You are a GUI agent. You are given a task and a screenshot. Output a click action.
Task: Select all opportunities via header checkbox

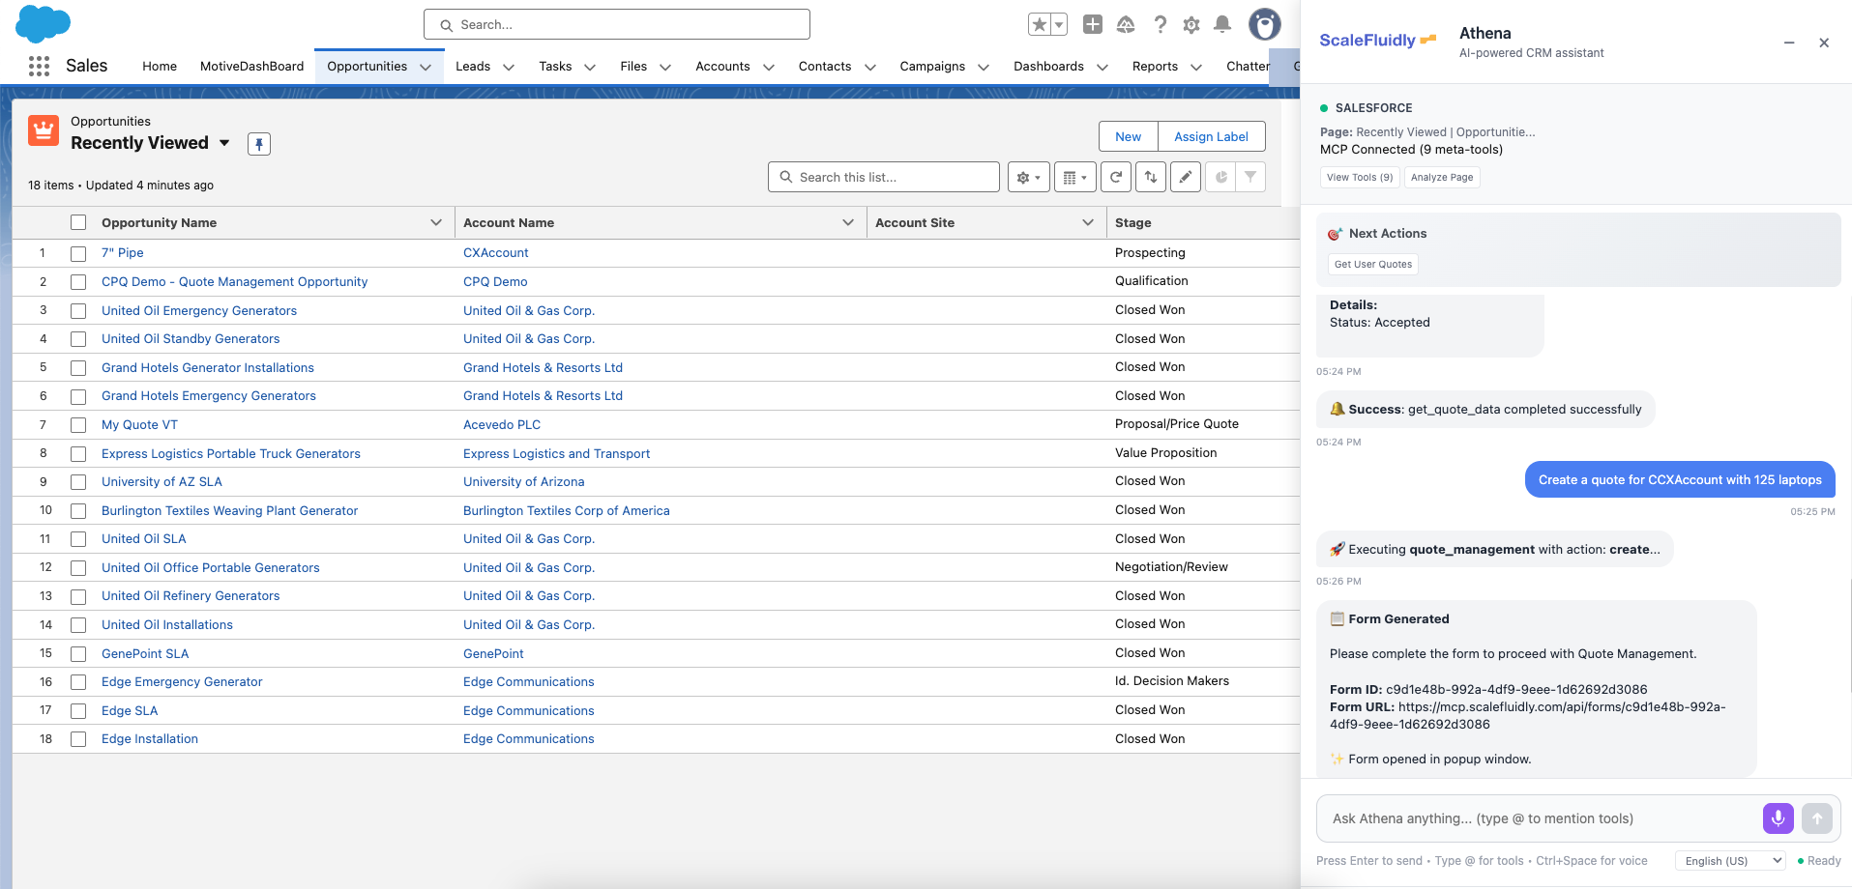pyautogui.click(x=77, y=221)
